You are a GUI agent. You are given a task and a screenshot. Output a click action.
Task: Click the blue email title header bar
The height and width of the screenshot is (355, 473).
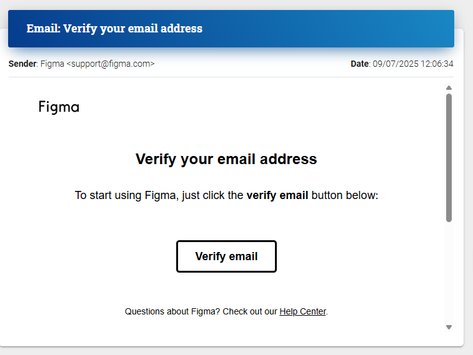pos(231,29)
